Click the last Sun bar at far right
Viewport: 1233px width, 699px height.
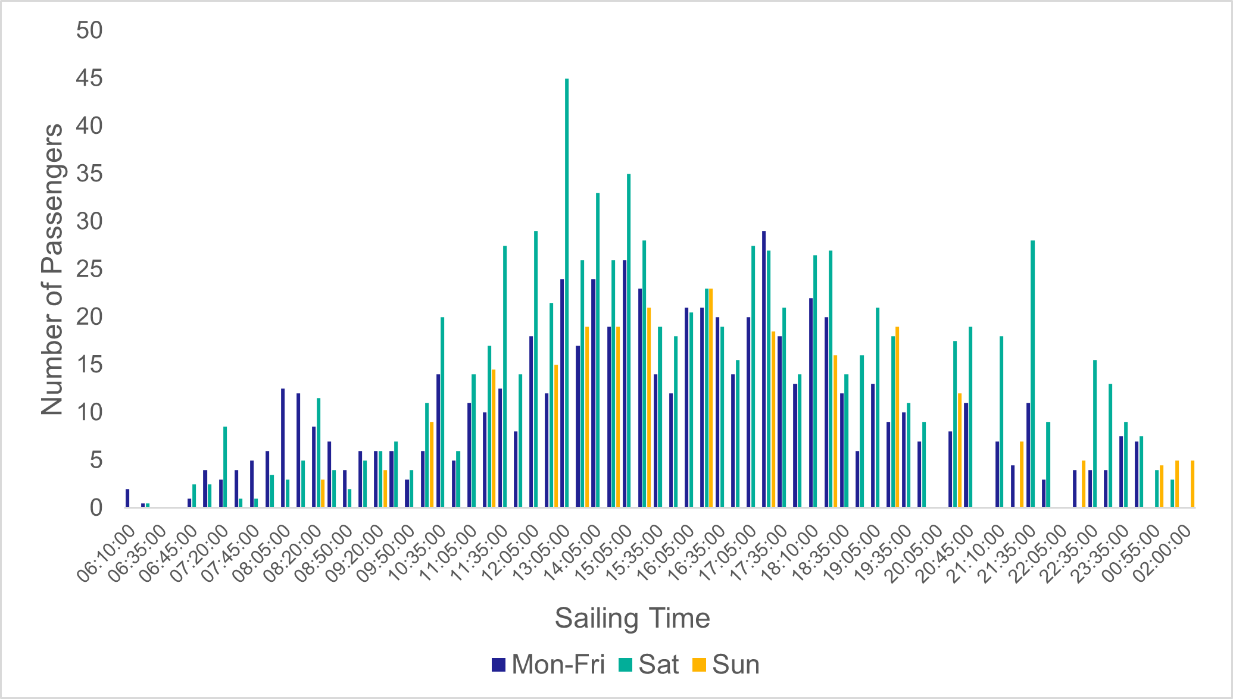pyautogui.click(x=1193, y=484)
